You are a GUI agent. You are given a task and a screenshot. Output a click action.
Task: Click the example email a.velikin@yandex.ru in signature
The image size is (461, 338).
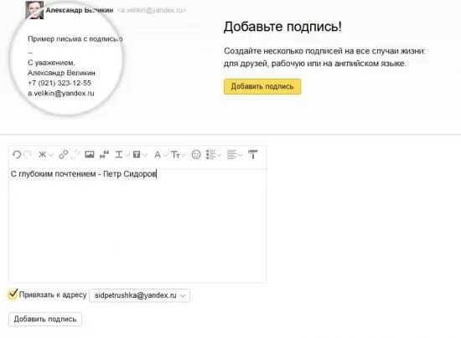pos(61,94)
